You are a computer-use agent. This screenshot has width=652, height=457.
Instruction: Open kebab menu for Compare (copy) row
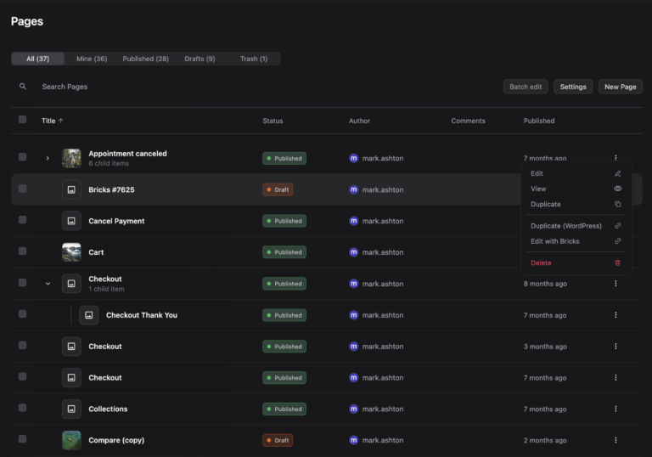pyautogui.click(x=615, y=440)
